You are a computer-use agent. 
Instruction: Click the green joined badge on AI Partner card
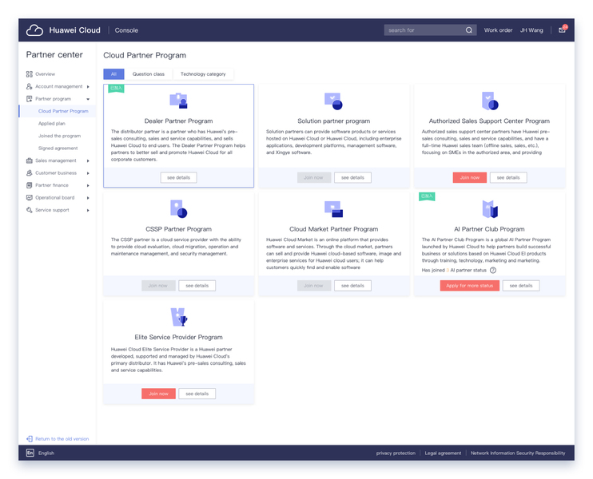427,196
